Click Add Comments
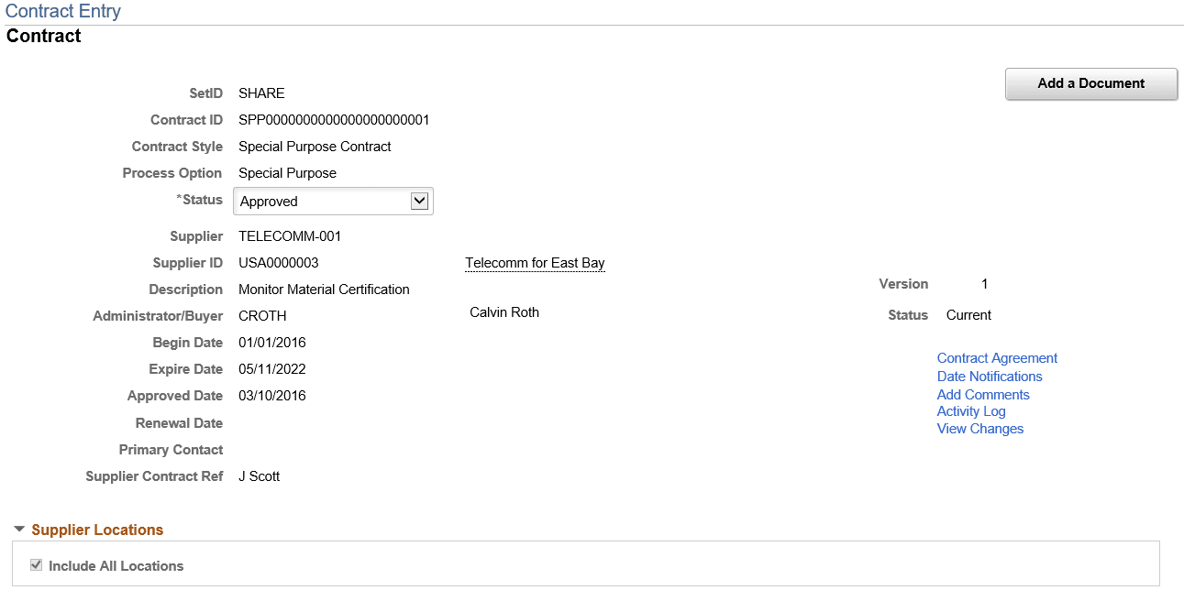 click(x=982, y=394)
